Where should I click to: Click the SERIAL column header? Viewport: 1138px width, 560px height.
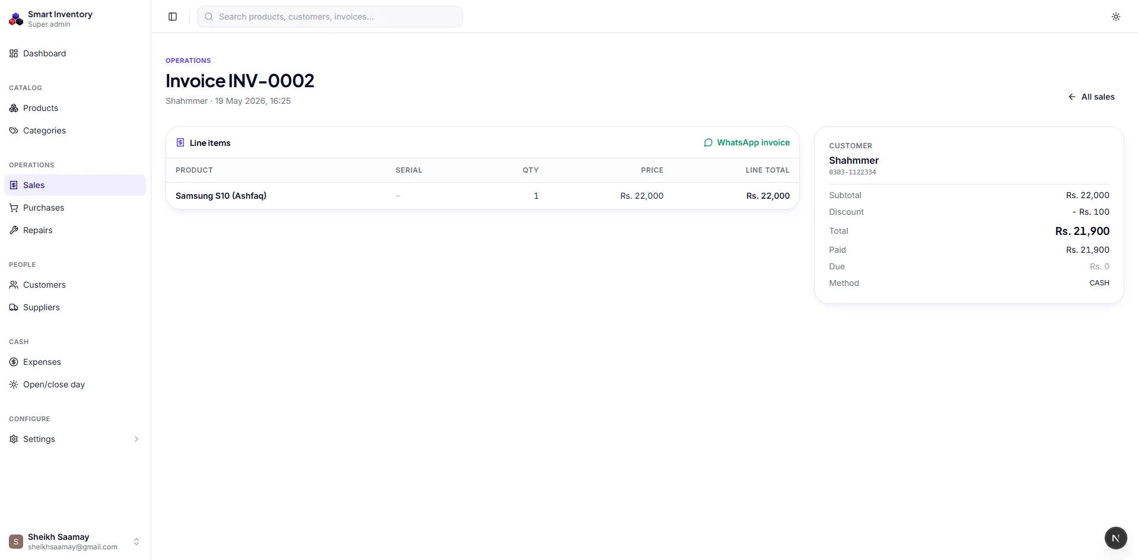click(x=409, y=170)
